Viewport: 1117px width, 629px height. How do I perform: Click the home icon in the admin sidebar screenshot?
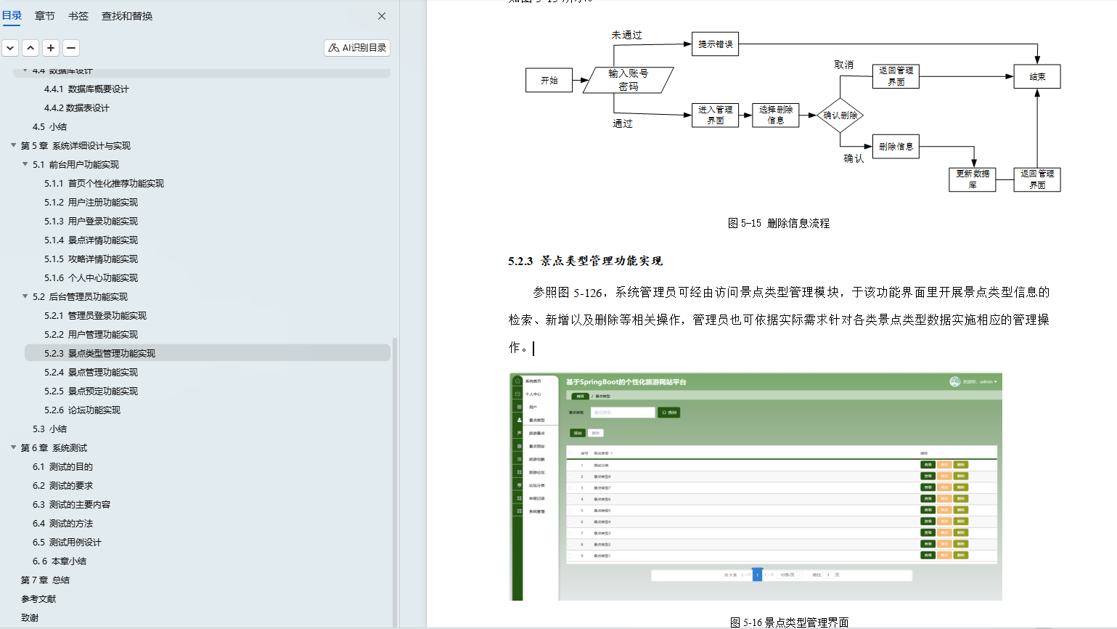point(517,381)
